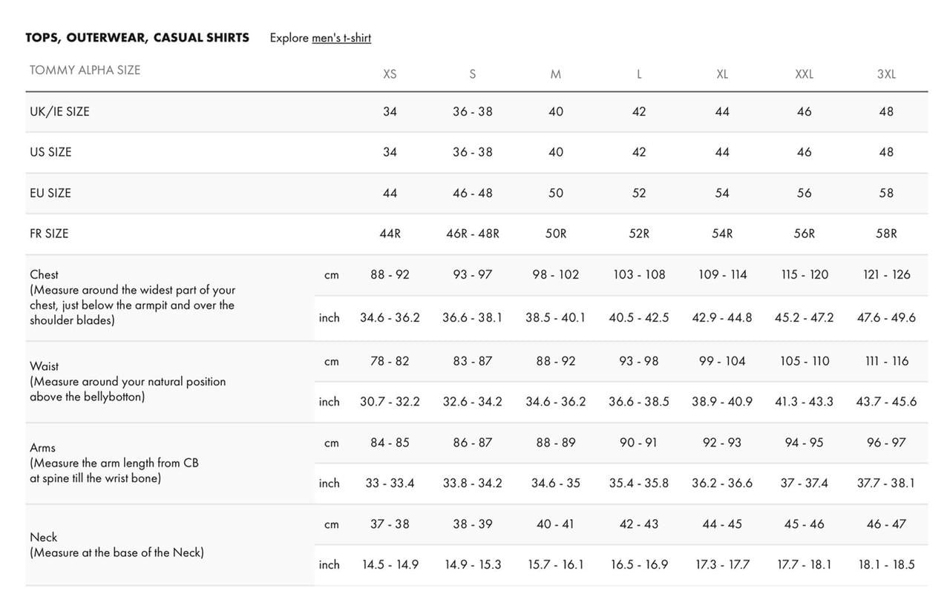Select neck inch value 14.5 - 14.9
The width and height of the screenshot is (950, 611).
(x=390, y=564)
